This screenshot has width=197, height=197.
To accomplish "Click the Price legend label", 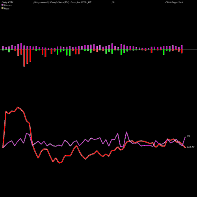I will point(6,9).
